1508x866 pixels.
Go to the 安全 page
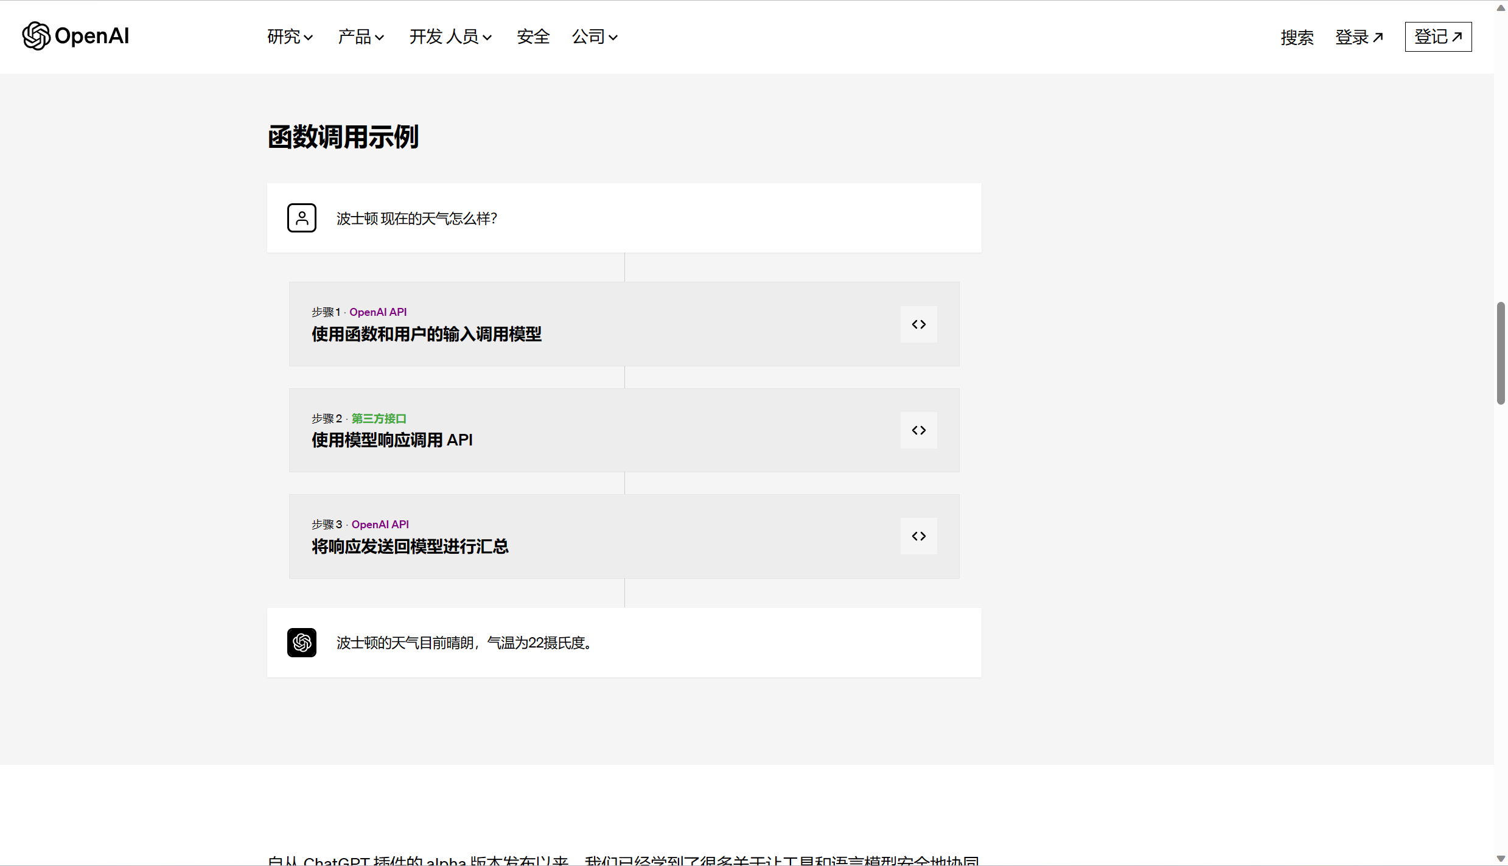pyautogui.click(x=533, y=37)
